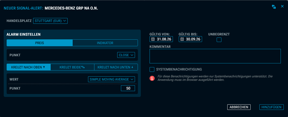Click the Handelsplatz label
This screenshot has width=288, height=117.
pyautogui.click(x=19, y=21)
